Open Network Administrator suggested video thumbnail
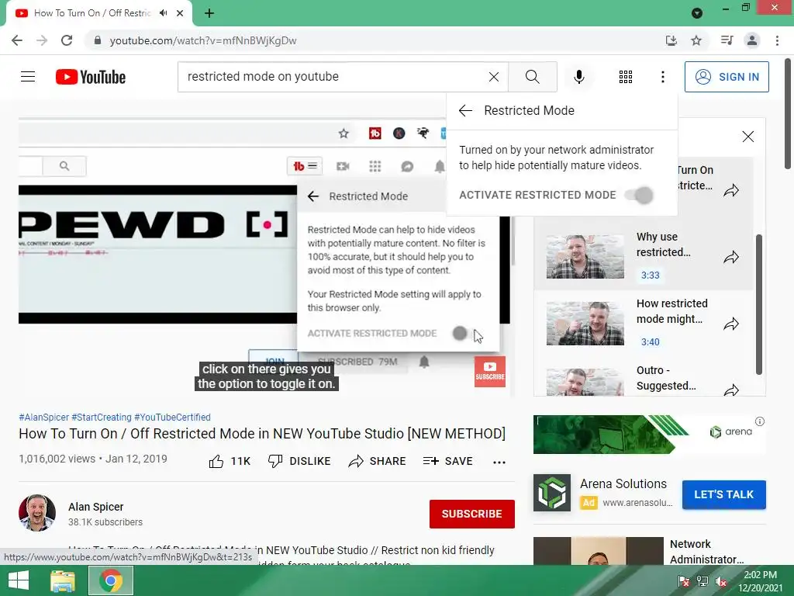 pos(598,551)
